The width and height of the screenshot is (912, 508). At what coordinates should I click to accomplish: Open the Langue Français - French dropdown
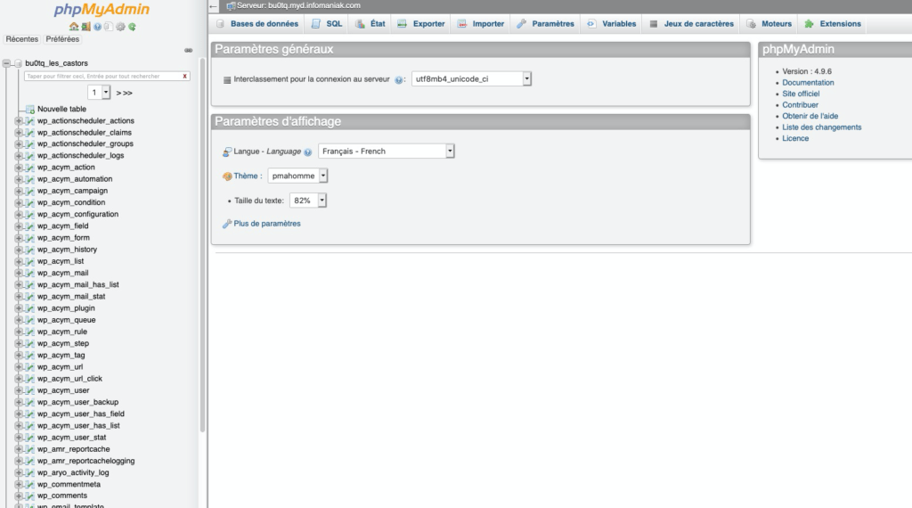(387, 152)
